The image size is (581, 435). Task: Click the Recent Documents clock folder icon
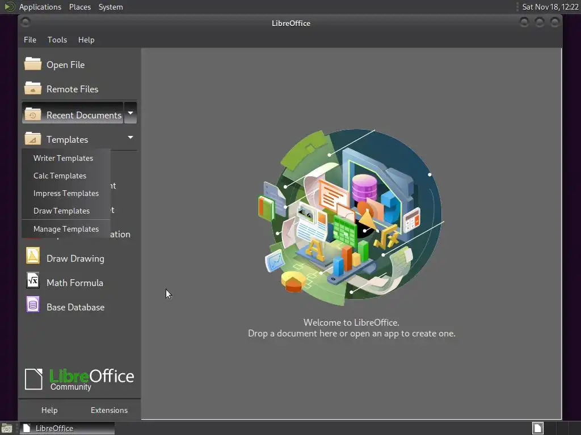32,114
